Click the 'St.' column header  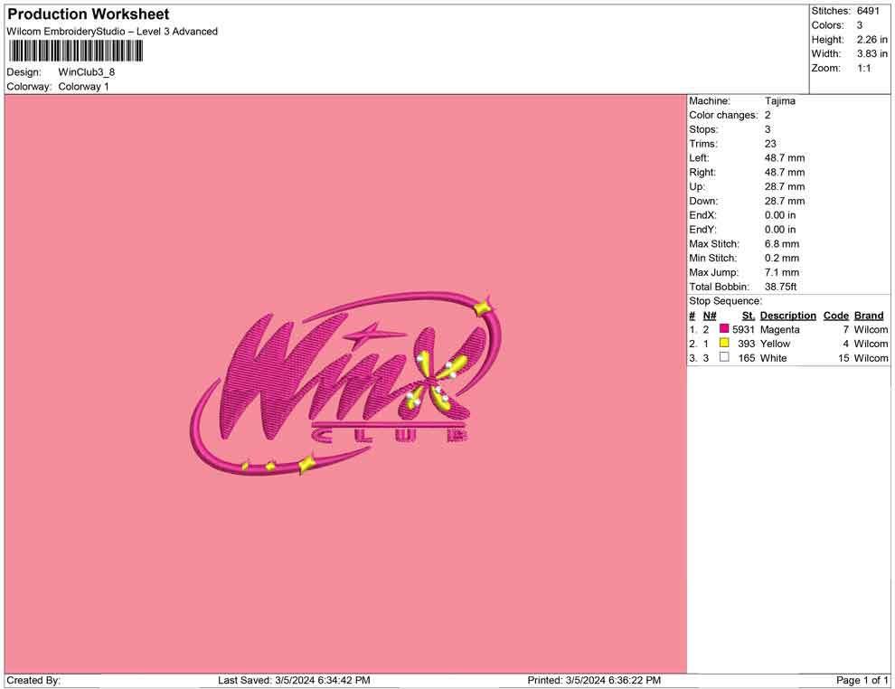tap(749, 316)
